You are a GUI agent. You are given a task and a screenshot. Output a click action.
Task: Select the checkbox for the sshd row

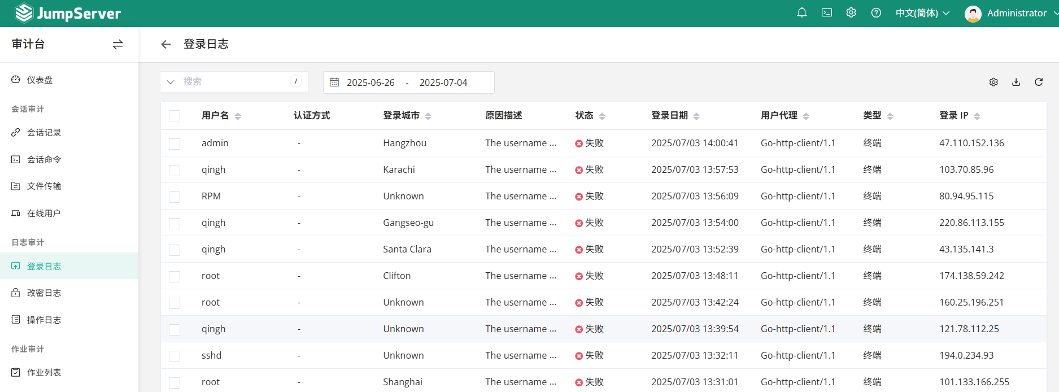coord(175,356)
